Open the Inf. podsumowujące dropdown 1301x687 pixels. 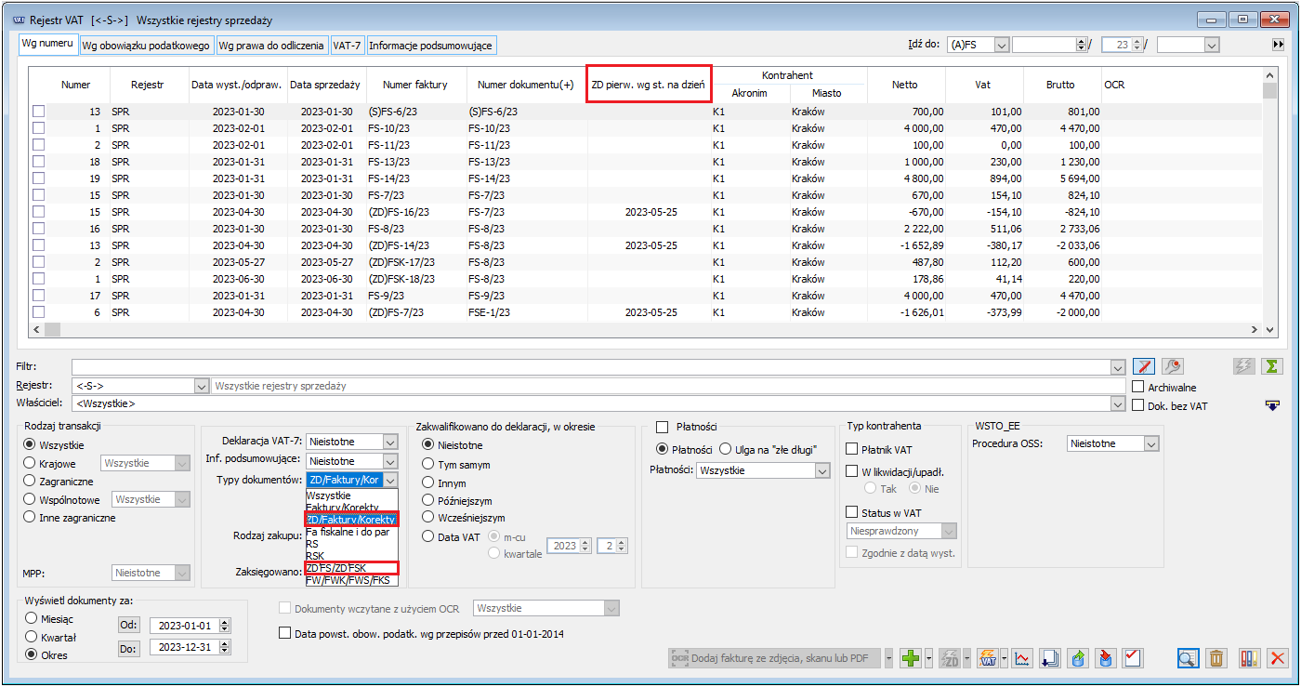point(390,461)
